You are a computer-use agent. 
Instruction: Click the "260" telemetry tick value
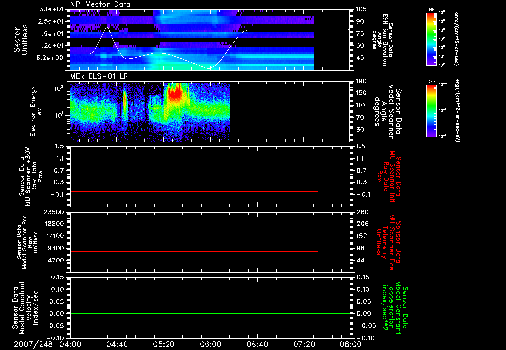click(362, 212)
